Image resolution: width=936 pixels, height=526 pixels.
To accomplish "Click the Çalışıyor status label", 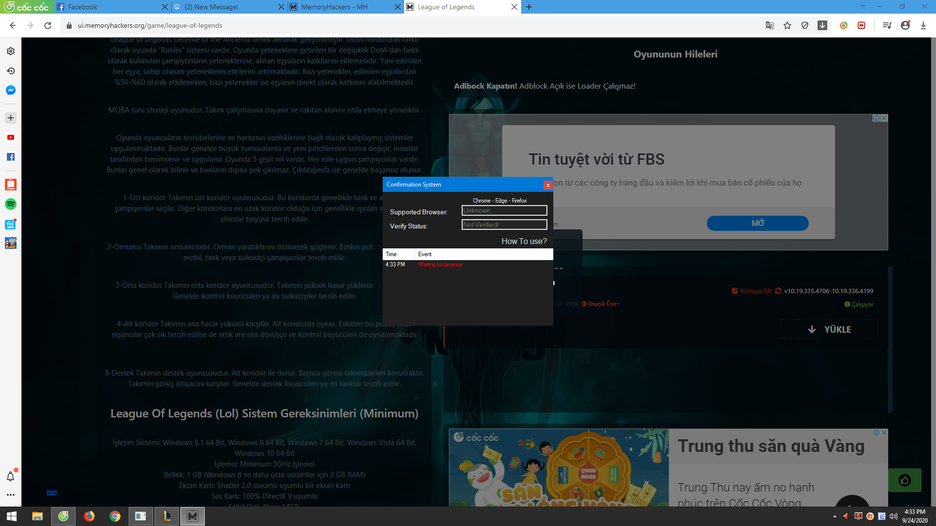I will [x=859, y=304].
